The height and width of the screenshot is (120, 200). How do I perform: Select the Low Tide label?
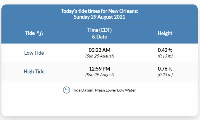34,53
